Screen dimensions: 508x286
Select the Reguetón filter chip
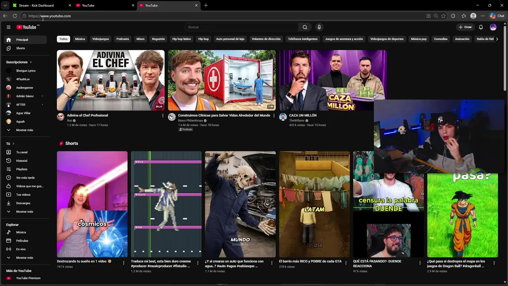click(x=158, y=39)
